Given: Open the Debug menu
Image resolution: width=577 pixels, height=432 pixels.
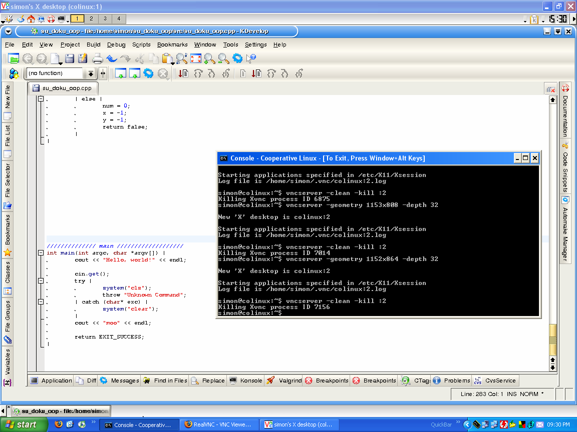Looking at the screenshot, I should click(116, 44).
